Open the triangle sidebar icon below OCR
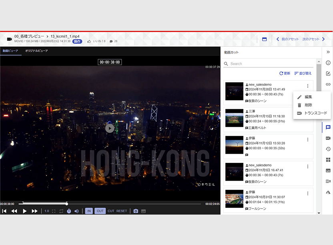Viewport: 333px width, 245px height. pos(328,192)
